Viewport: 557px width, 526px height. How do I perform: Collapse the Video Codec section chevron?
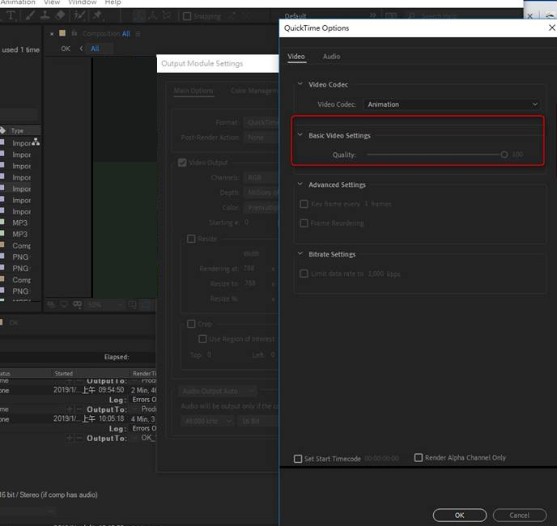pos(300,84)
